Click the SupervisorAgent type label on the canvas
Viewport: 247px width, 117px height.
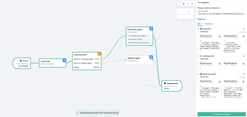pyautogui.click(x=47, y=64)
